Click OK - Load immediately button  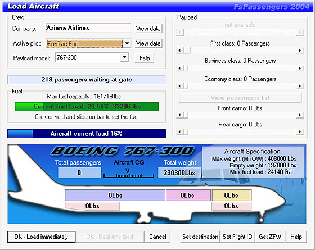[42, 237]
